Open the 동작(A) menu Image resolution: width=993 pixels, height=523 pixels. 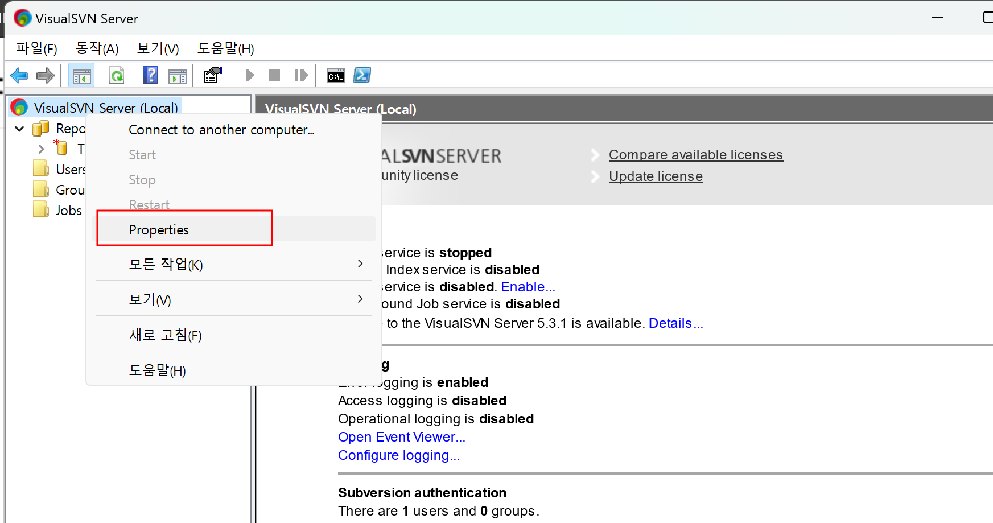pyautogui.click(x=97, y=48)
